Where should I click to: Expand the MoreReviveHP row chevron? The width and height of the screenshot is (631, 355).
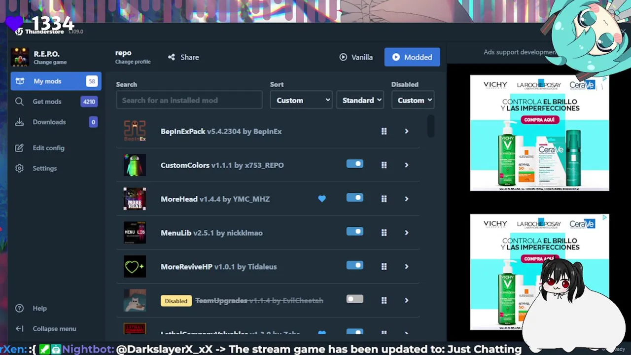click(x=407, y=267)
